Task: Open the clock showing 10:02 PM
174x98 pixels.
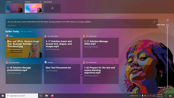Action: pos(160,96)
